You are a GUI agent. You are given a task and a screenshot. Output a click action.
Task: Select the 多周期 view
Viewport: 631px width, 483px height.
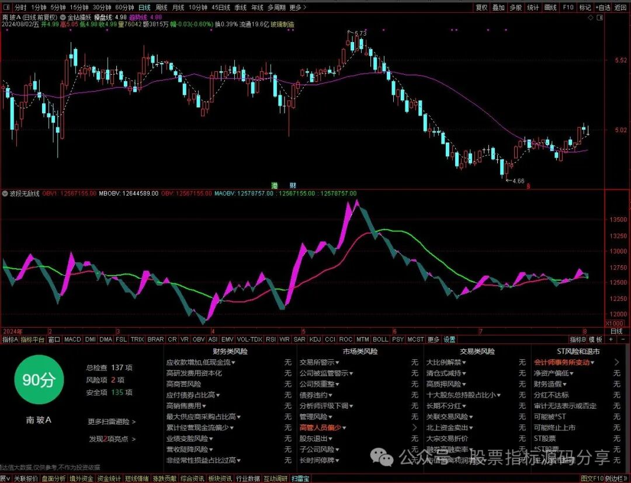(x=277, y=7)
